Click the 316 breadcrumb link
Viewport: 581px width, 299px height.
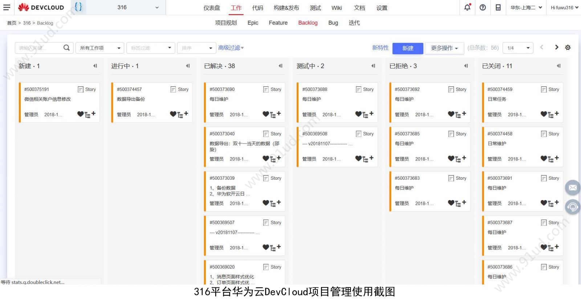[x=27, y=23]
